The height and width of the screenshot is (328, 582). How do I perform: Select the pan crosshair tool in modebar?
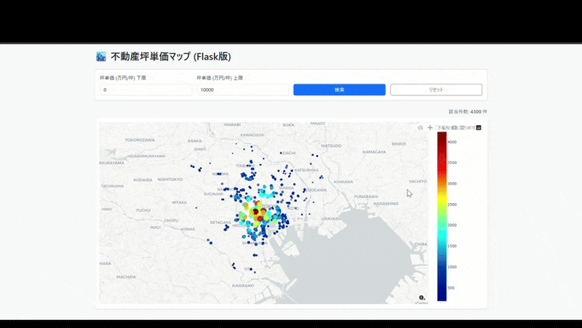pos(430,128)
